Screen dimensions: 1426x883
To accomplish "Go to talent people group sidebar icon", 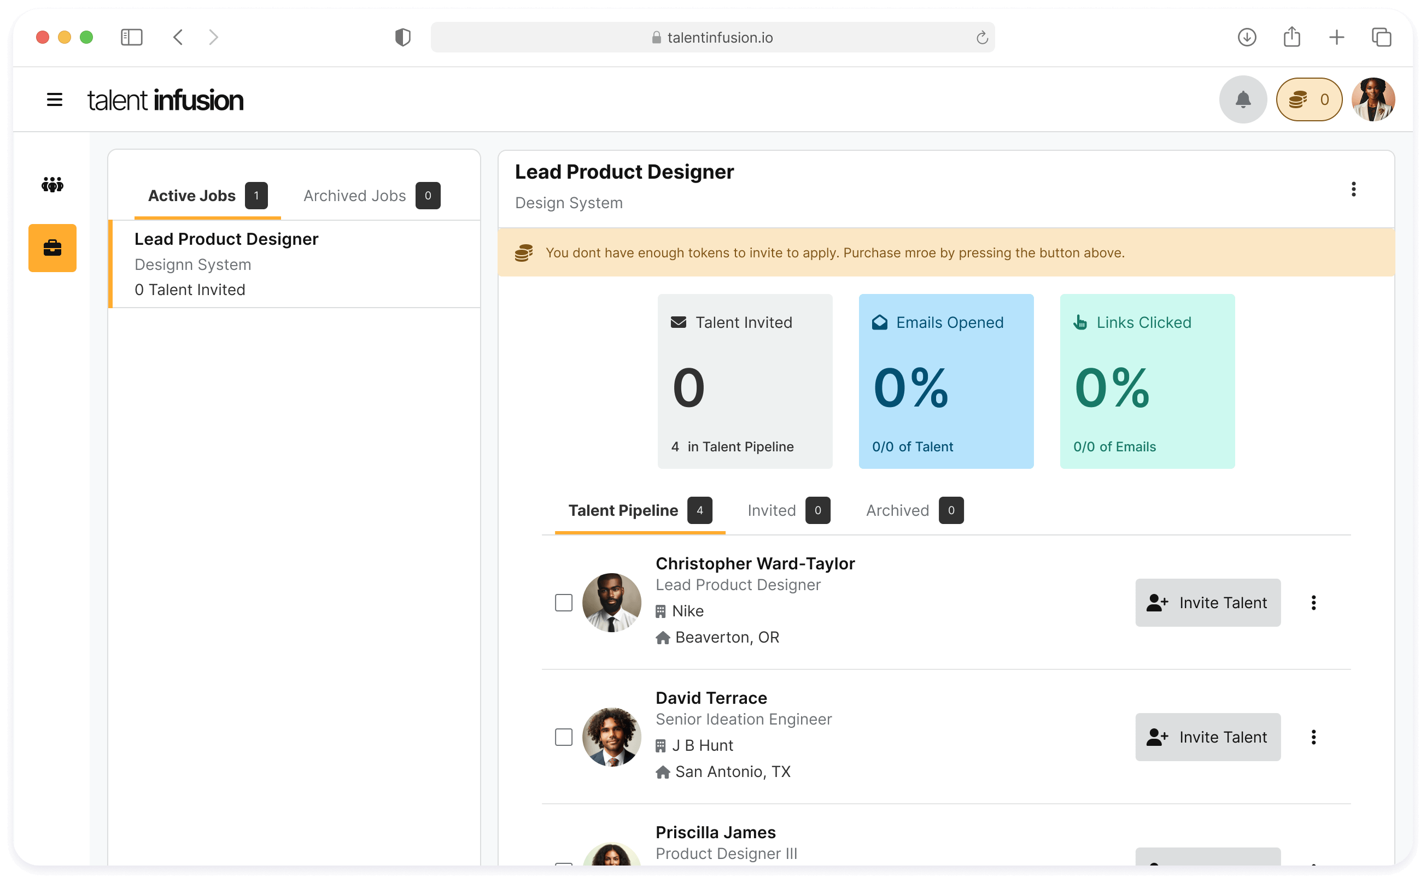I will pyautogui.click(x=52, y=185).
